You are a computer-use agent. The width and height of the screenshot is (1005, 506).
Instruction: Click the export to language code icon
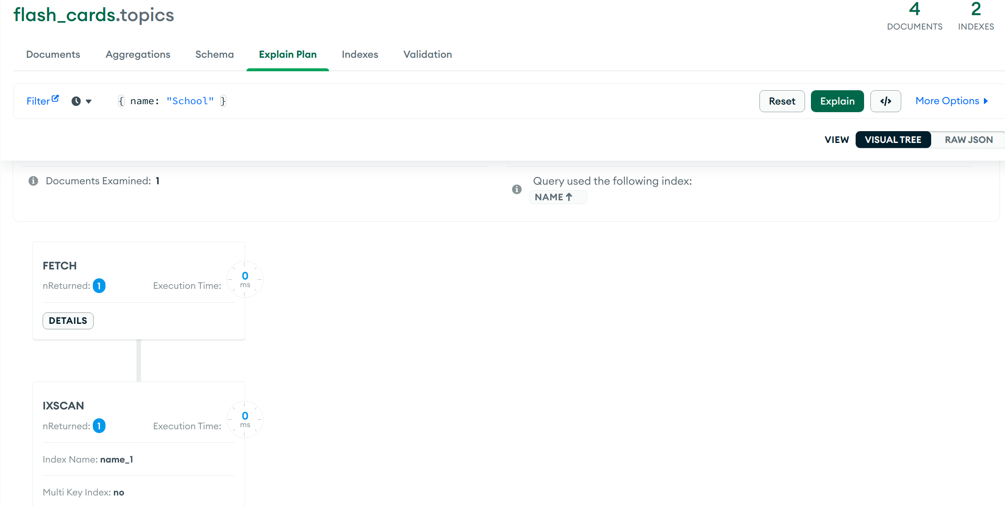point(886,101)
